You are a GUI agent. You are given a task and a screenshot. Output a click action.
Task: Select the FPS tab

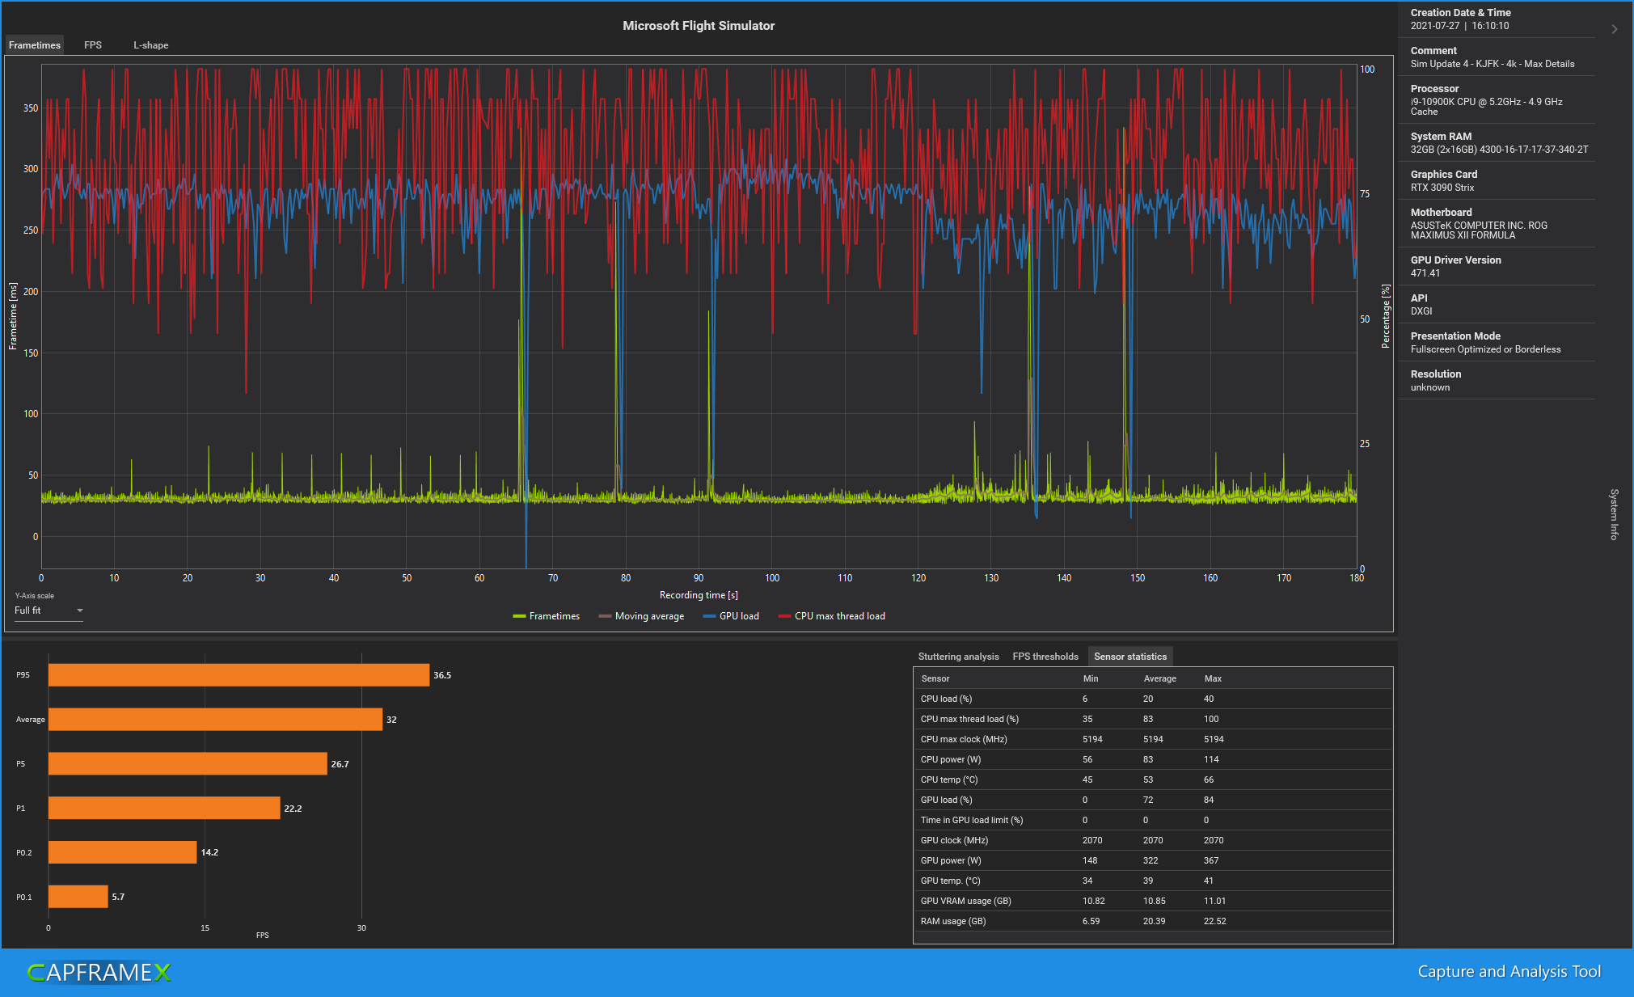tap(91, 44)
